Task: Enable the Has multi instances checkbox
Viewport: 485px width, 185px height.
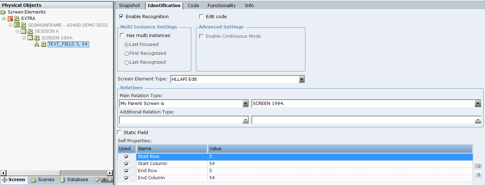Action: click(x=122, y=36)
